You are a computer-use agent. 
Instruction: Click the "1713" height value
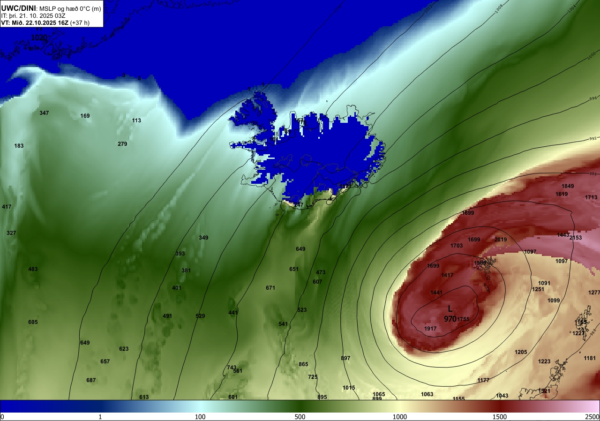[591, 197]
